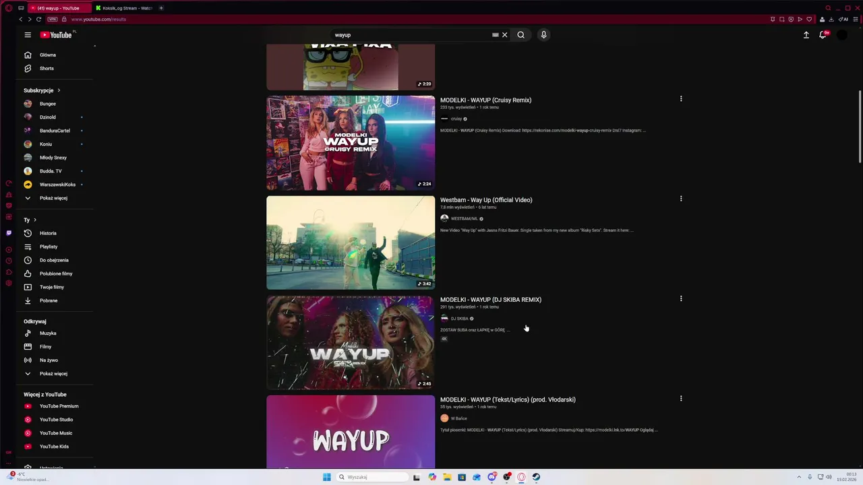Open WESTBAM/ML channel link
The height and width of the screenshot is (485, 863).
click(x=464, y=218)
